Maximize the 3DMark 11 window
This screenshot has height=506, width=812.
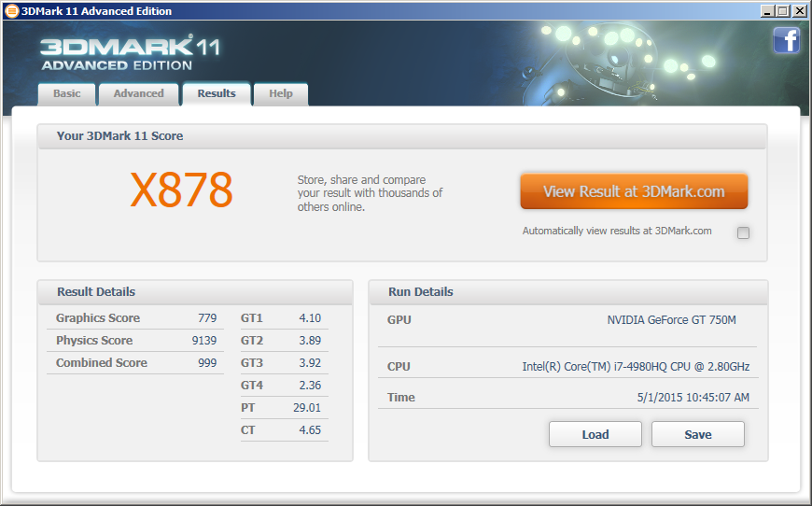(x=782, y=11)
